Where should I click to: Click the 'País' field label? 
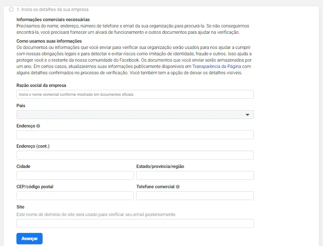21,105
